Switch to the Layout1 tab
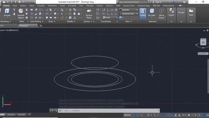 point(11,114)
